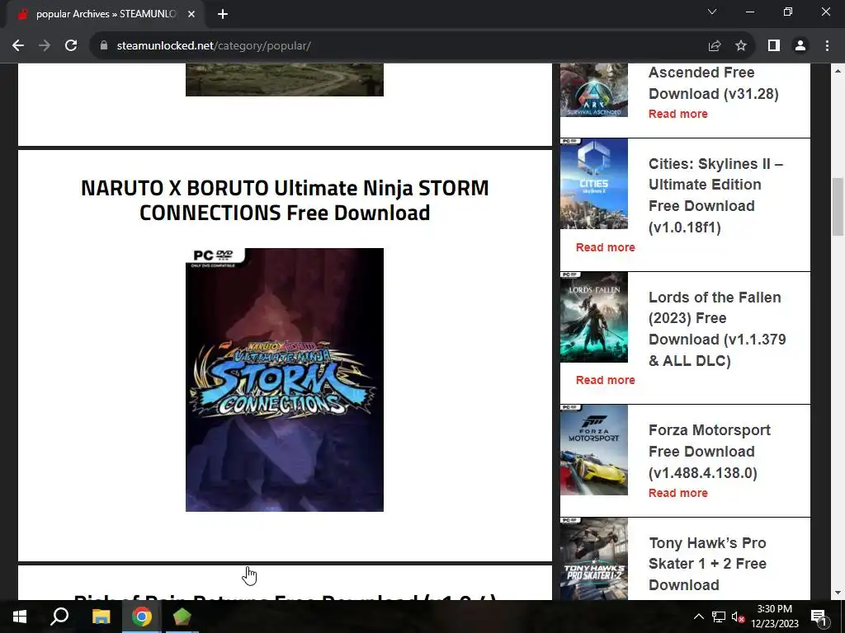Select the popular Archives STEAMUNLOCKED tab
845x633 pixels.
pos(106,14)
